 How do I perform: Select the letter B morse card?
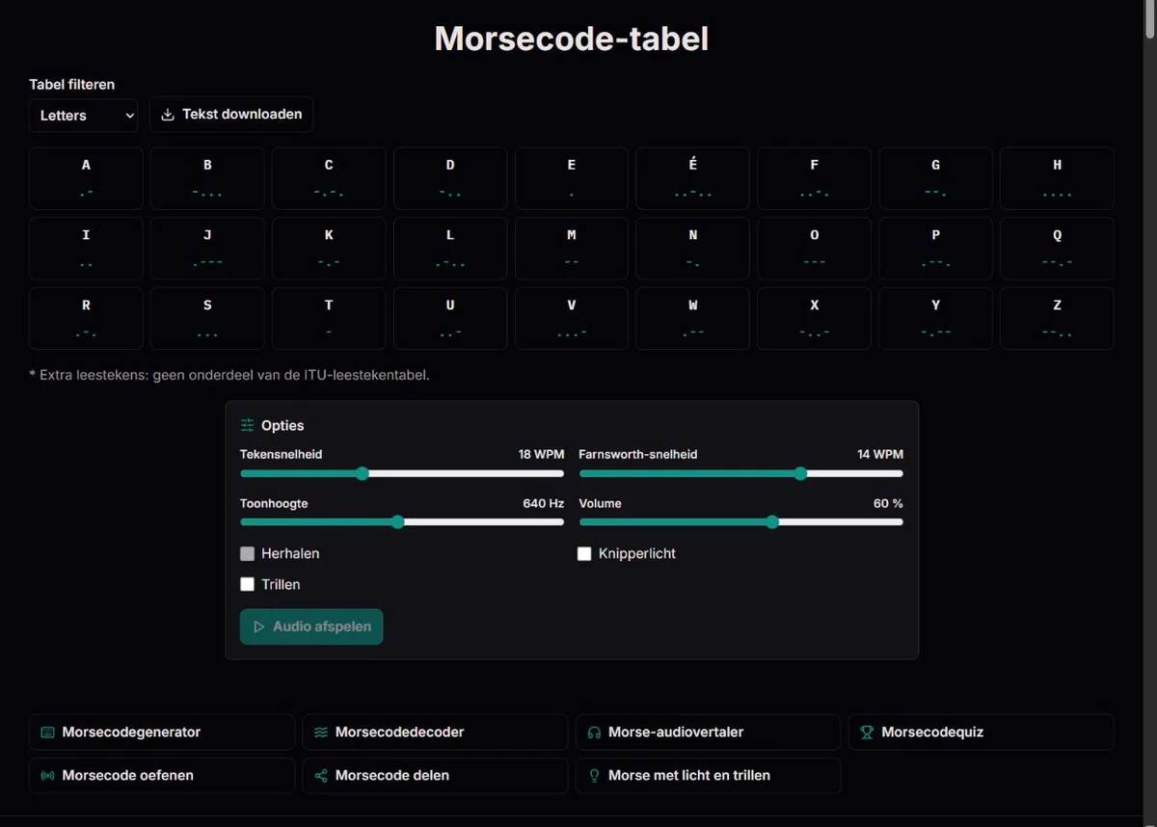[207, 178]
